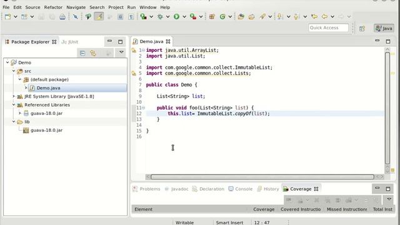Viewport: 400px width, 225px height.
Task: Collapse the (default package) node
Action: [19, 79]
